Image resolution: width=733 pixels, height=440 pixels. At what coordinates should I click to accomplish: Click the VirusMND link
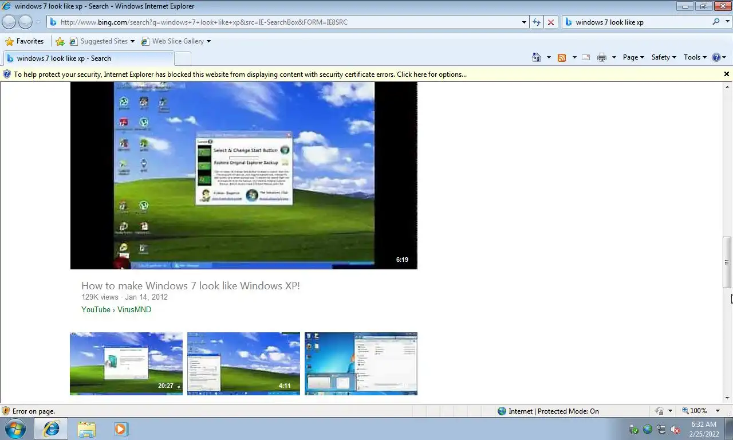point(134,309)
